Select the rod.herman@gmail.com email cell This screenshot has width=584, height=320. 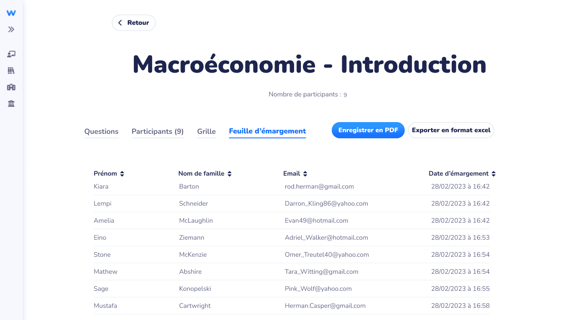[x=320, y=187]
